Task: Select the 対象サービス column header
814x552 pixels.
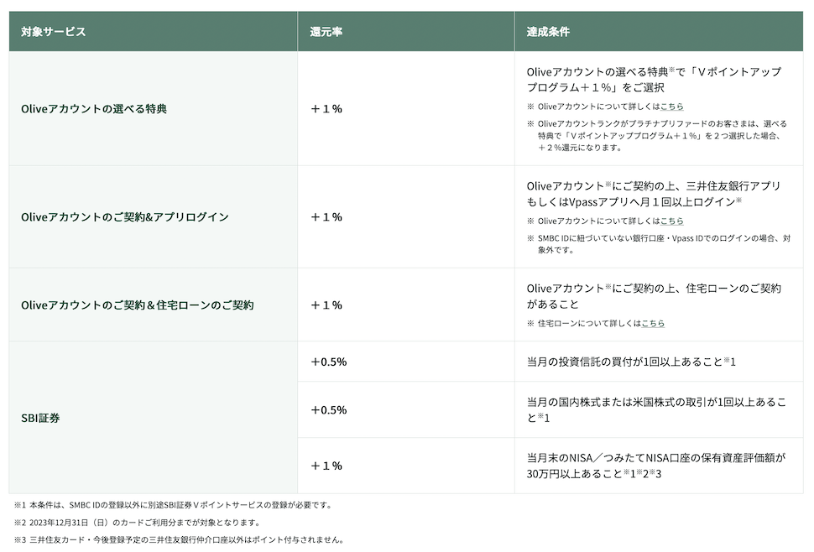Action: pos(54,32)
